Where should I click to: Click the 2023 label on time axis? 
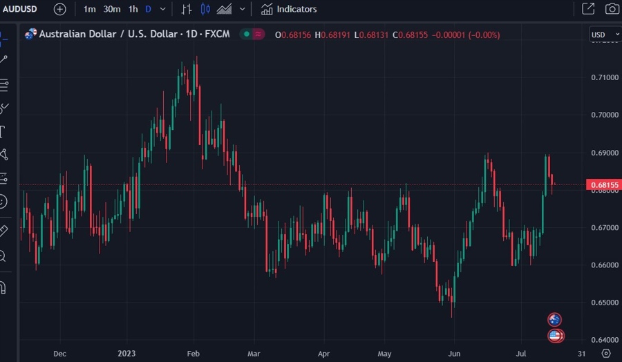click(126, 353)
